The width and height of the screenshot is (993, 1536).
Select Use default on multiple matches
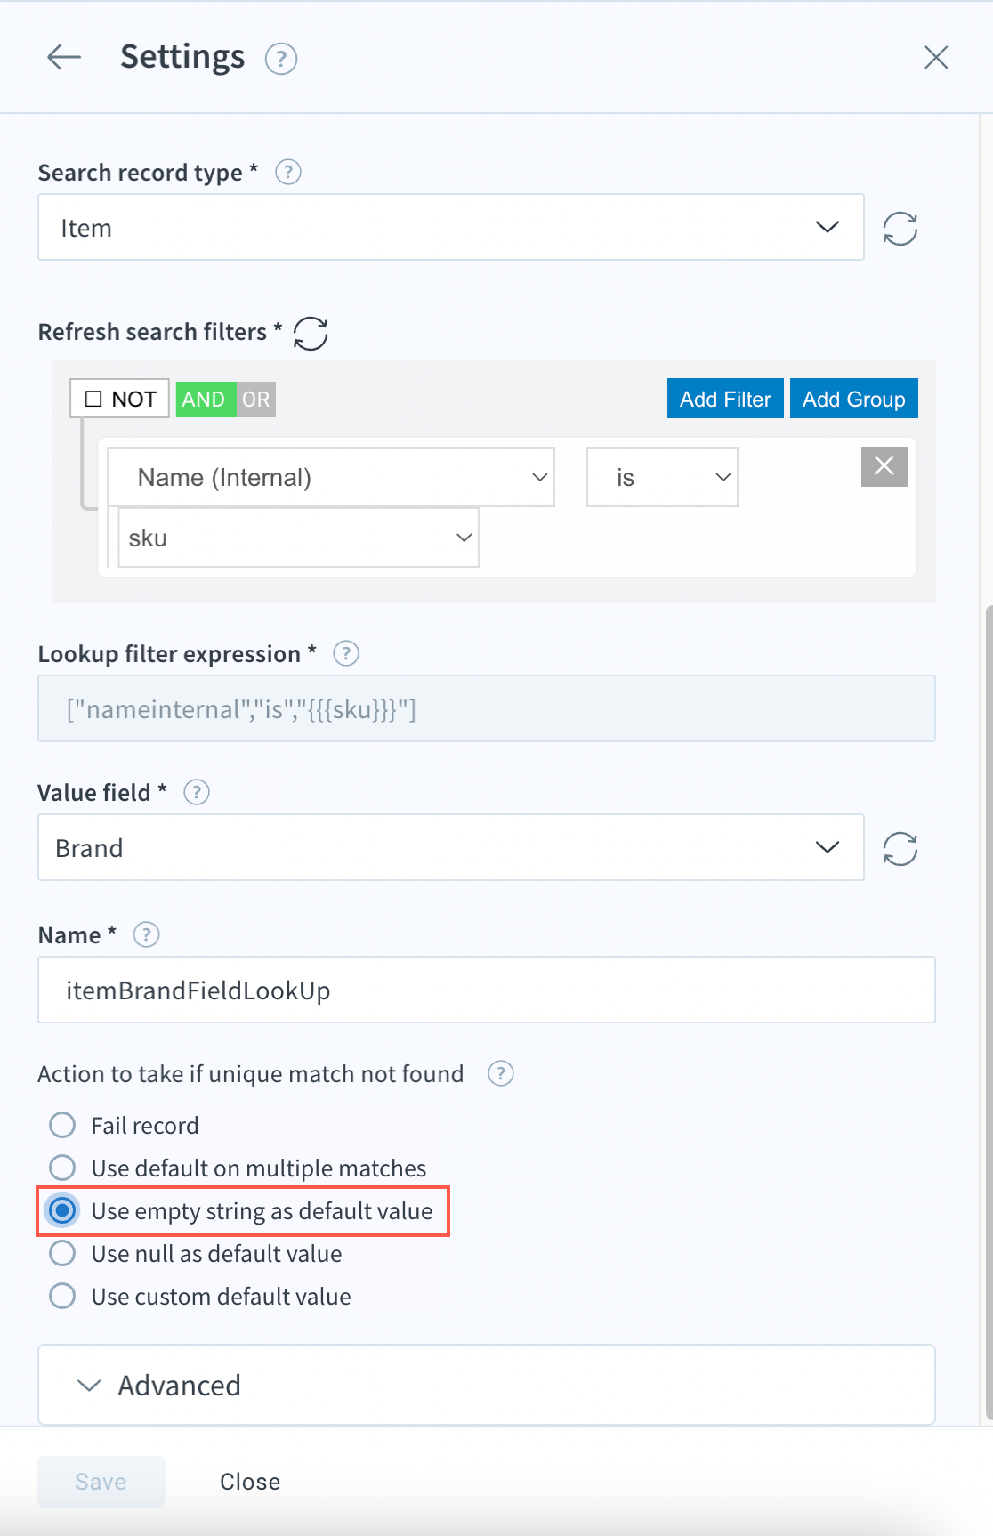tap(62, 1168)
